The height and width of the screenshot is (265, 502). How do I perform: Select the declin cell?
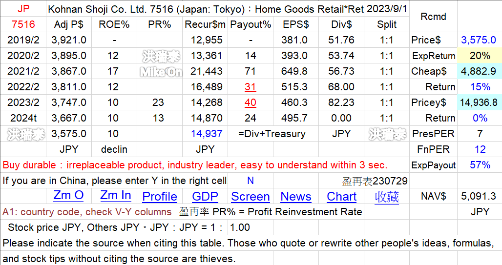[114, 149]
